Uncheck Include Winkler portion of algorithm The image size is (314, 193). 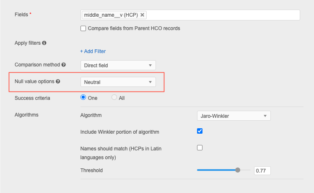click(200, 131)
